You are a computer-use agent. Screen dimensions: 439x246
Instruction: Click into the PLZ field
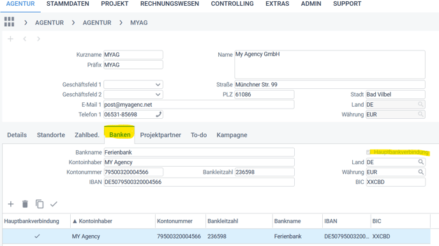(264, 95)
